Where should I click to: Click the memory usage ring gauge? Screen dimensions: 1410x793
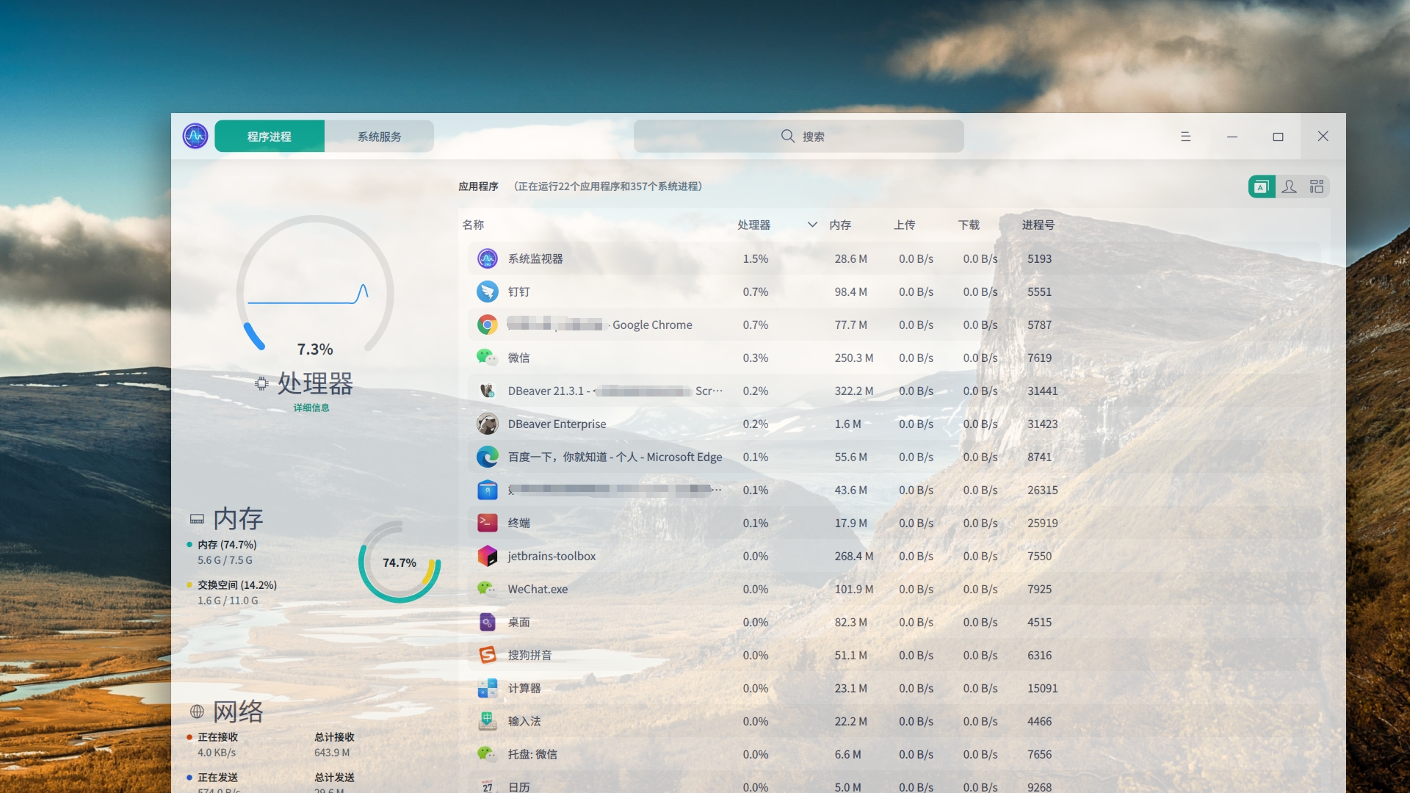pos(399,562)
